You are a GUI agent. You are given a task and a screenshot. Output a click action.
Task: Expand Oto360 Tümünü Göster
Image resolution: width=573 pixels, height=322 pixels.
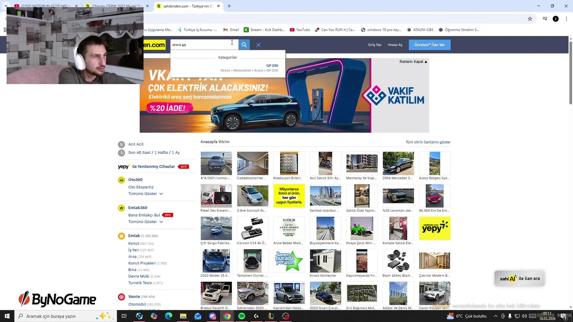tap(145, 194)
